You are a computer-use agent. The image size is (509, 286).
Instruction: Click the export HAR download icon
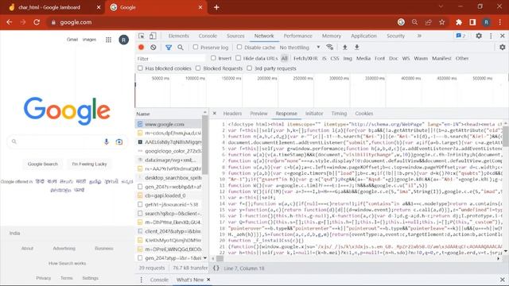click(357, 48)
